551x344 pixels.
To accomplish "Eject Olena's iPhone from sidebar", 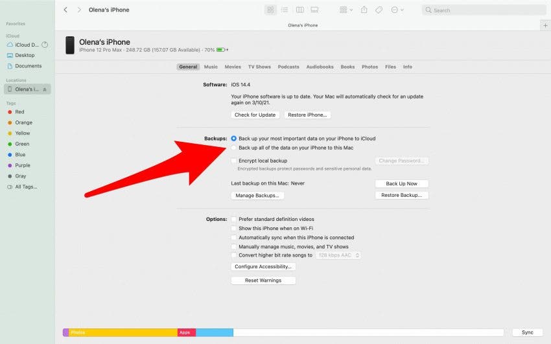I will 45,89.
